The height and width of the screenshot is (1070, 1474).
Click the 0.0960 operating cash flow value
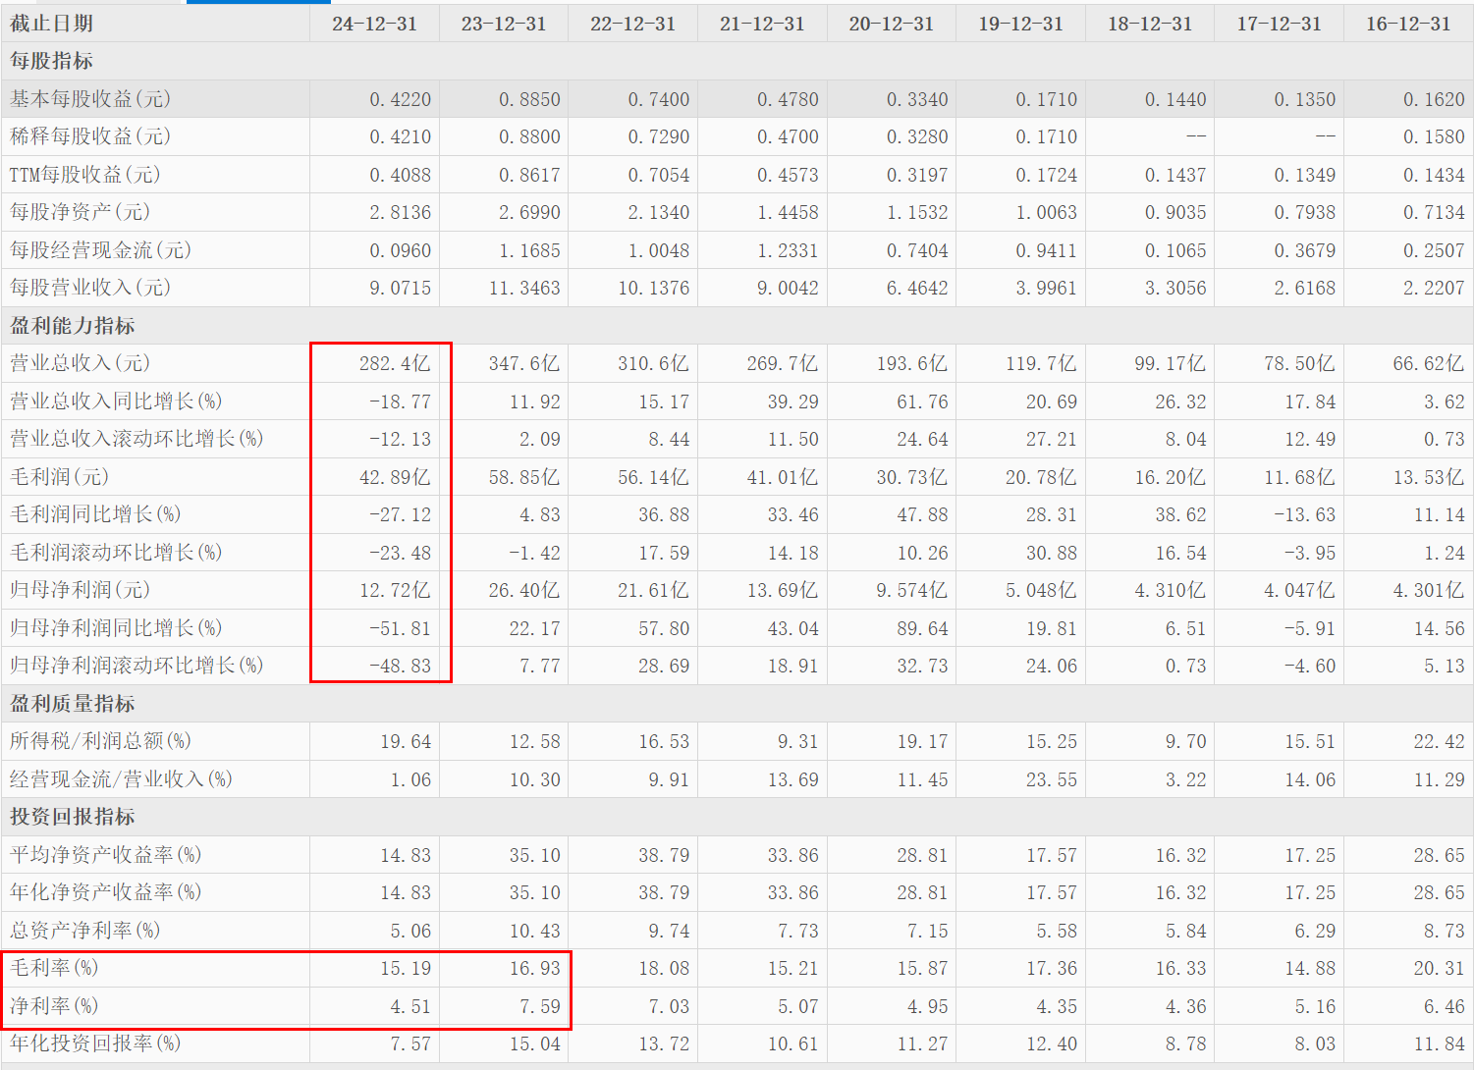click(401, 251)
